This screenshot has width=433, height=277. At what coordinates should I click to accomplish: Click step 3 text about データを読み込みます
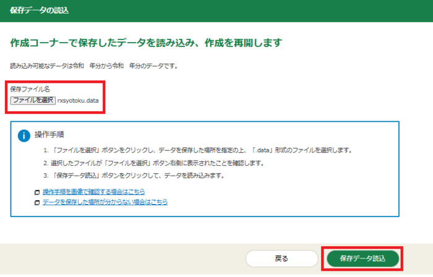pyautogui.click(x=134, y=176)
